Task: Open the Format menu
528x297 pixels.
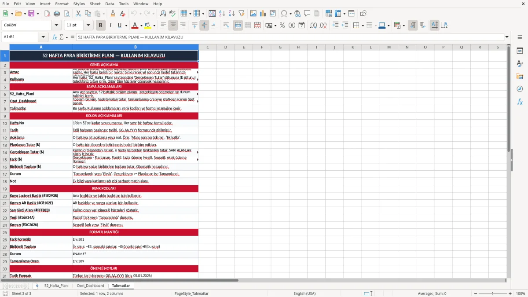Action: 62,4
